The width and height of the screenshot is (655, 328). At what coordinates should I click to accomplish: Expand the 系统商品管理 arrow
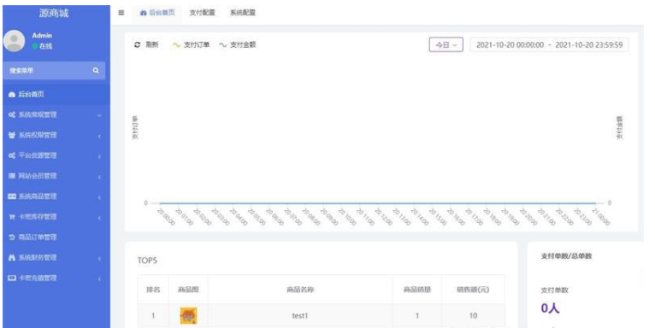pos(99,197)
